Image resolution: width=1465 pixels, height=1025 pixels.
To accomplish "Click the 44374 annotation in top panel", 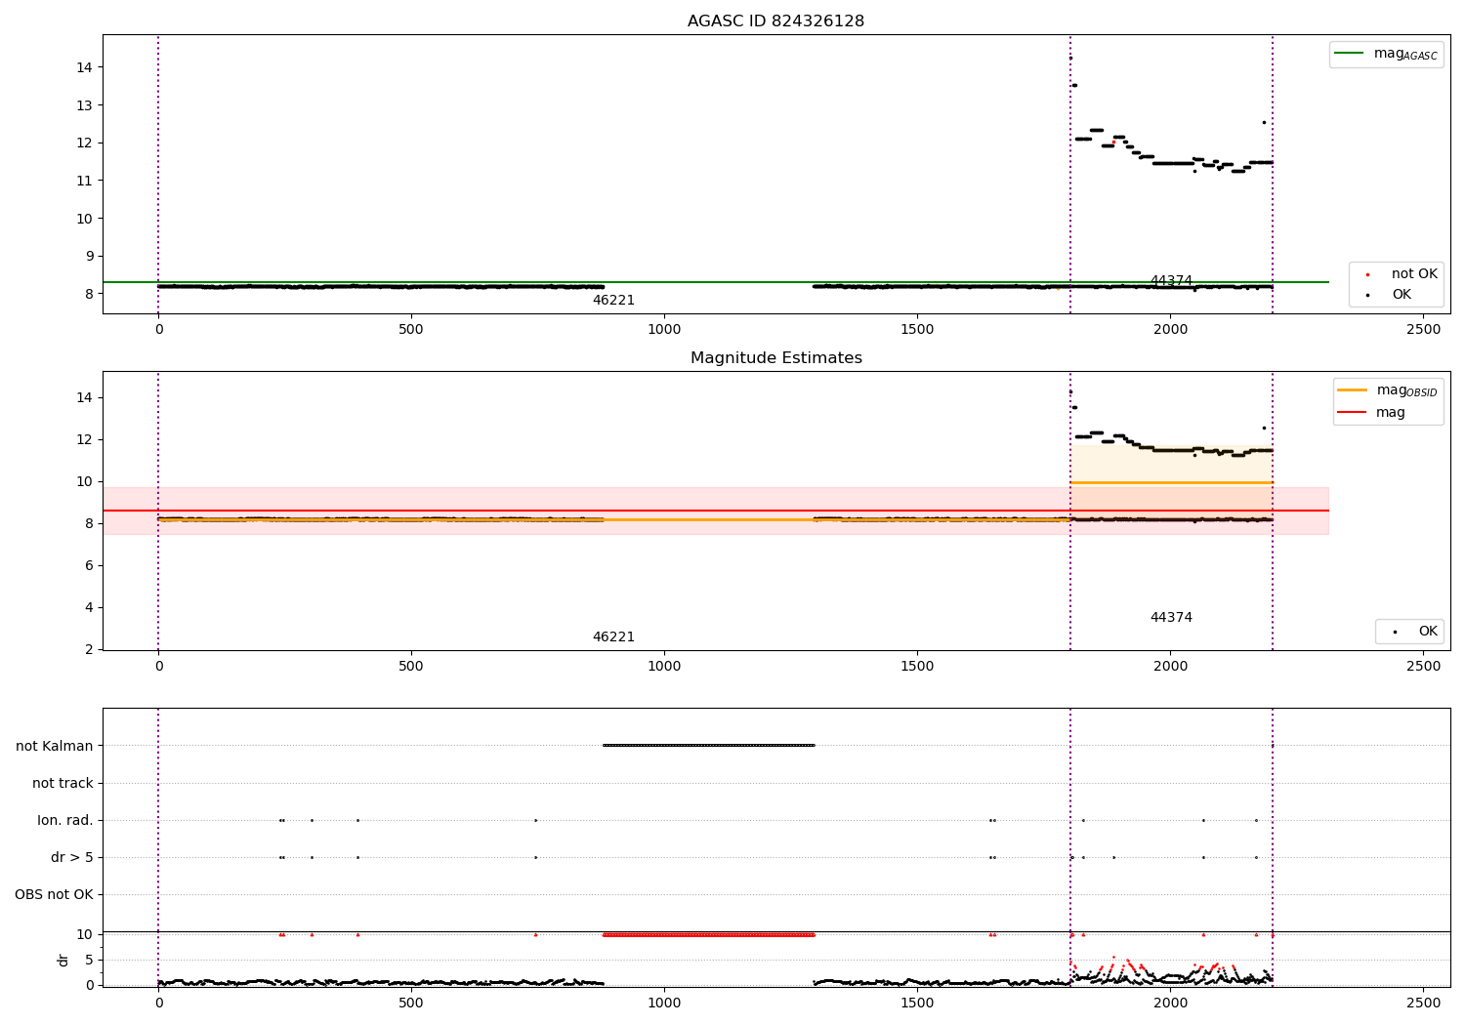I will pyautogui.click(x=1171, y=281).
